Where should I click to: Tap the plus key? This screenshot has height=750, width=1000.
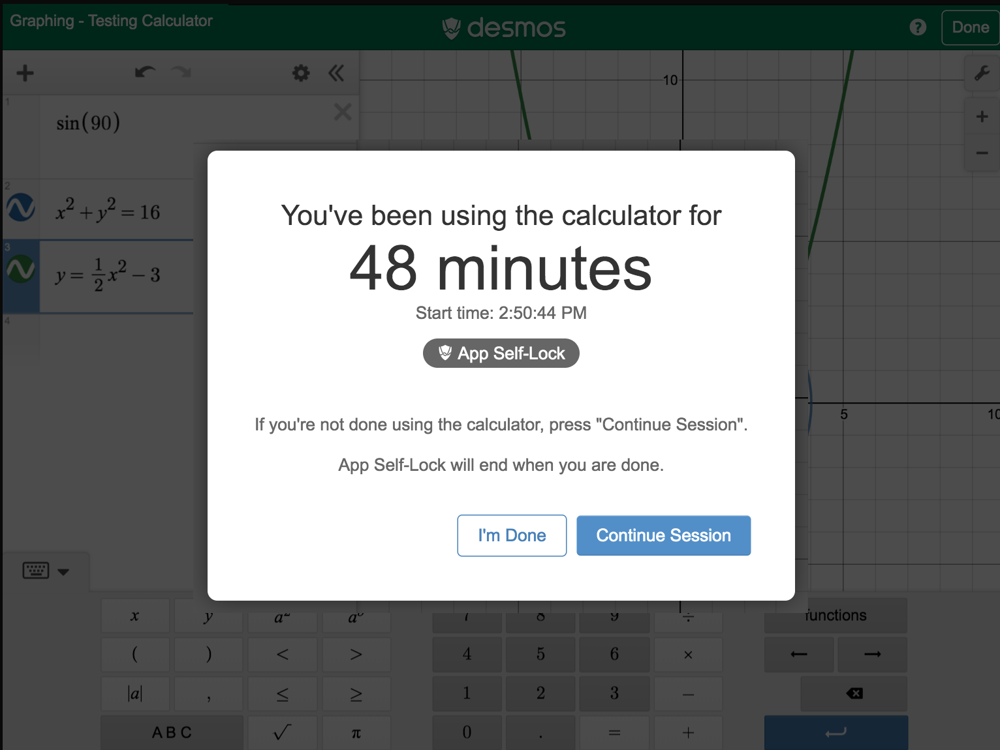click(688, 732)
